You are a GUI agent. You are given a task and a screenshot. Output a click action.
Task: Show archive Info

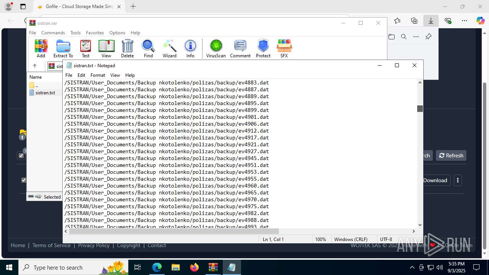[x=190, y=49]
